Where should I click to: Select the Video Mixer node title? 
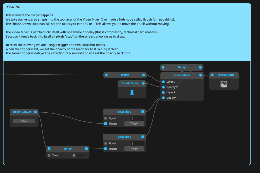point(182,75)
